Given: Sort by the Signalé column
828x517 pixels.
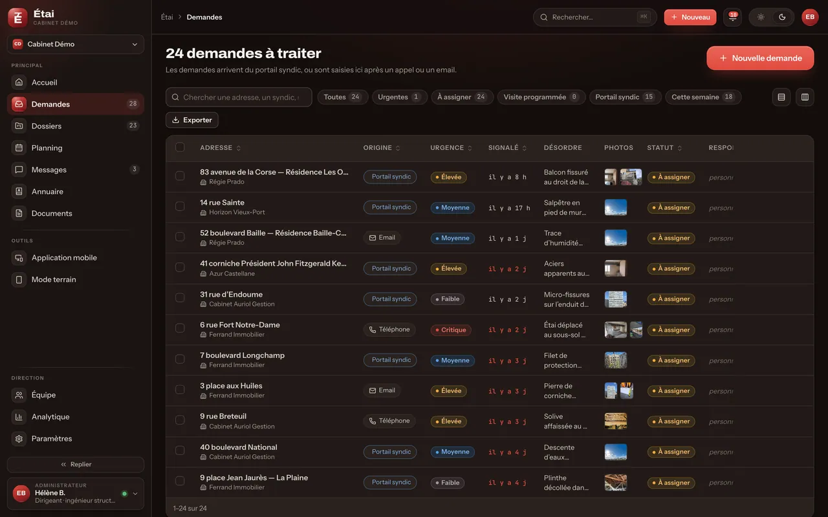Looking at the screenshot, I should (508, 148).
